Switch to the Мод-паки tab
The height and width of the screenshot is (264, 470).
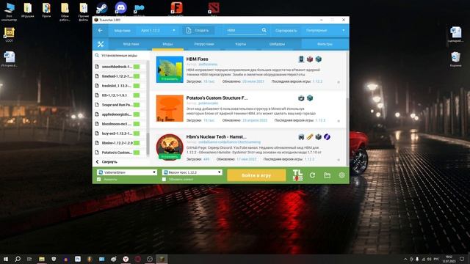click(x=131, y=44)
